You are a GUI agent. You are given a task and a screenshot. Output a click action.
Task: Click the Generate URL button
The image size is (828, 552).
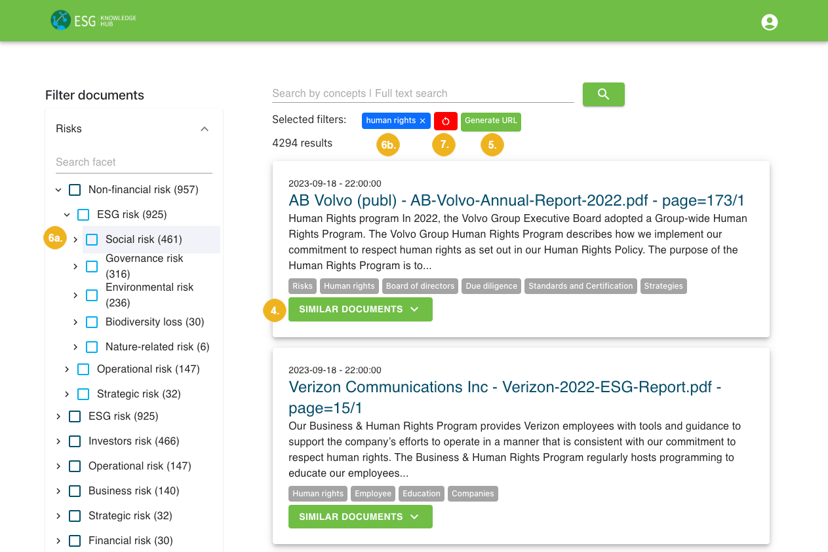[x=490, y=121]
